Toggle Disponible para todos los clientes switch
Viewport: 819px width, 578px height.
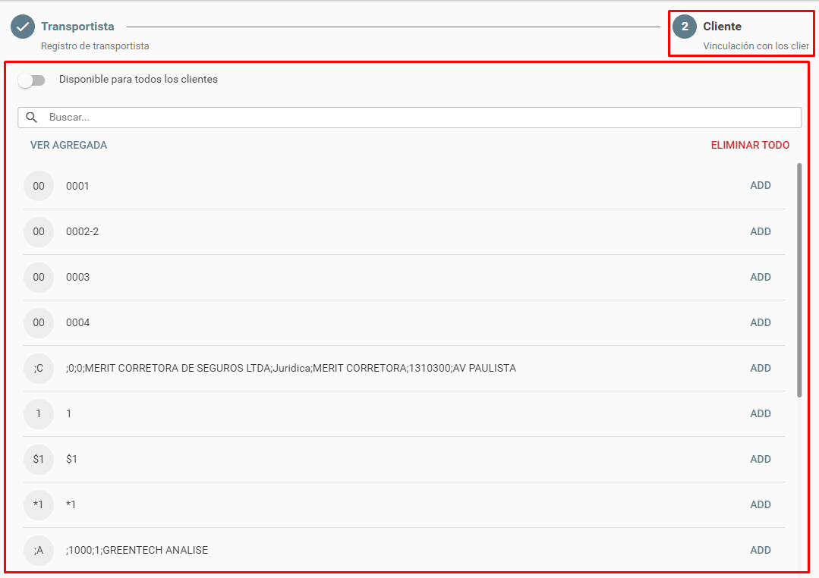tap(32, 80)
